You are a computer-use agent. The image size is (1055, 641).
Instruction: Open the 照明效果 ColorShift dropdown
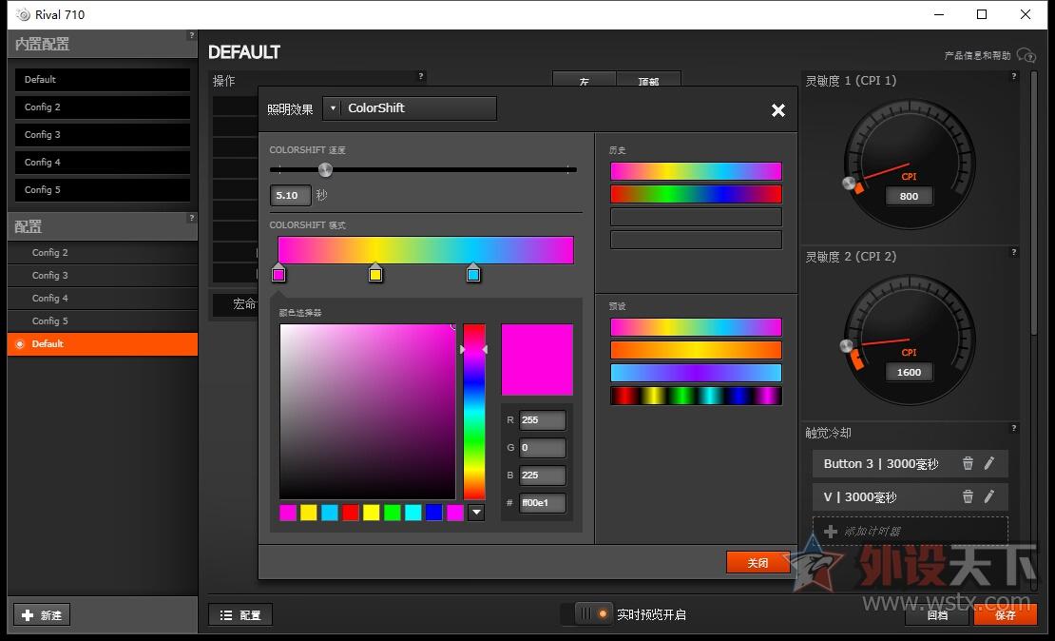pyautogui.click(x=409, y=108)
